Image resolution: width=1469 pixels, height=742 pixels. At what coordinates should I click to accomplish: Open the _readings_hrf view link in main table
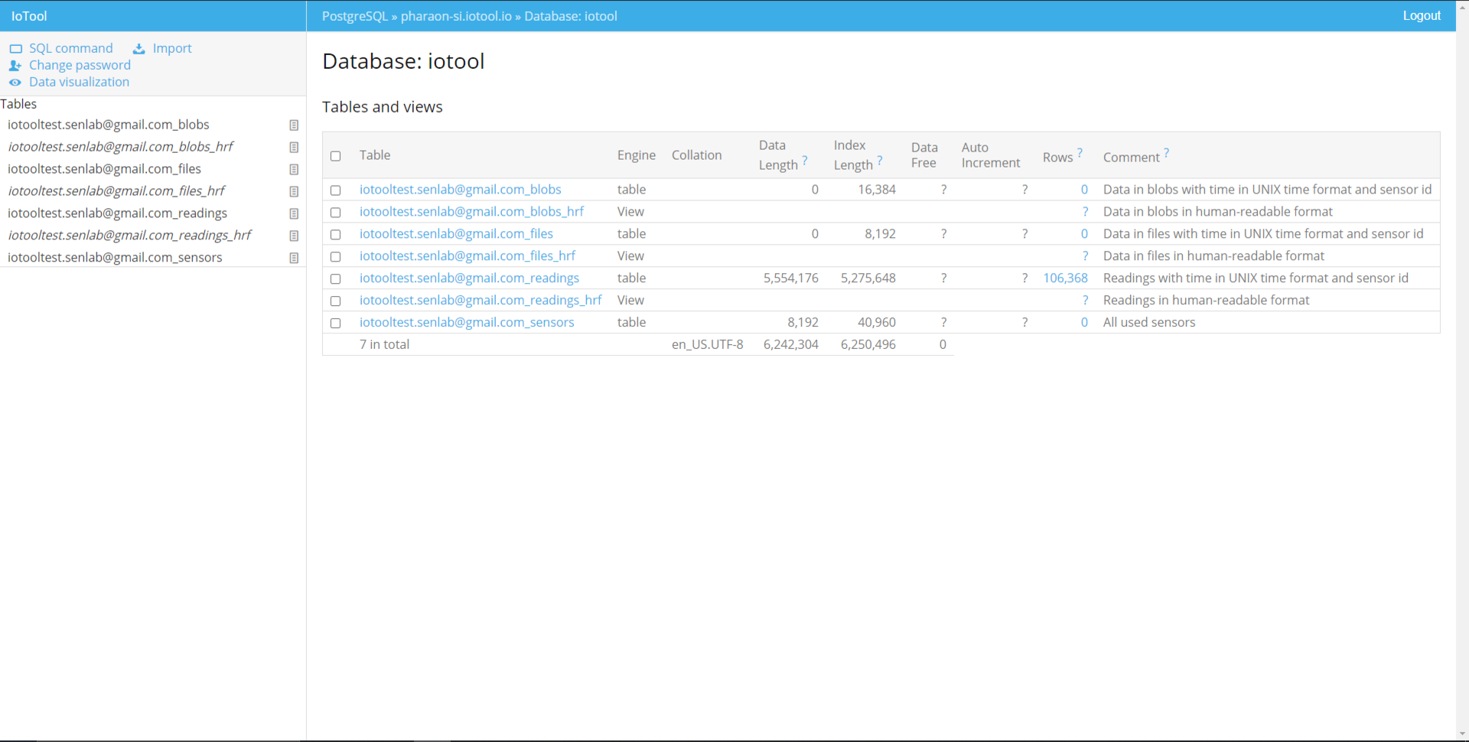point(480,301)
